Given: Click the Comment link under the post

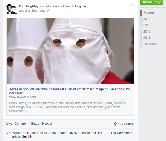Looking at the screenshot, I should click(x=21, y=124).
